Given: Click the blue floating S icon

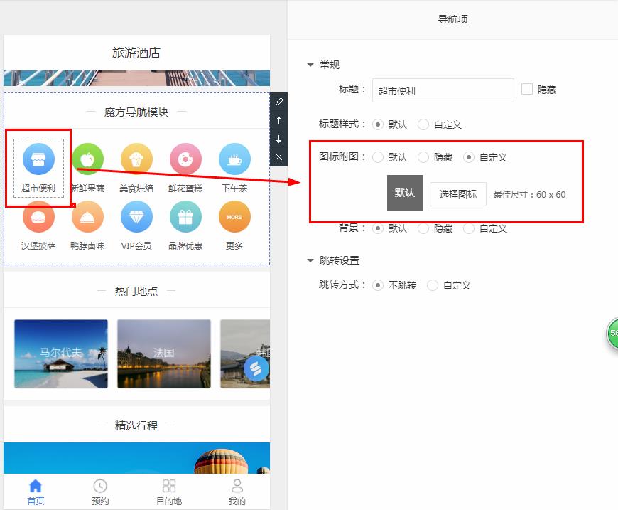Looking at the screenshot, I should [256, 368].
